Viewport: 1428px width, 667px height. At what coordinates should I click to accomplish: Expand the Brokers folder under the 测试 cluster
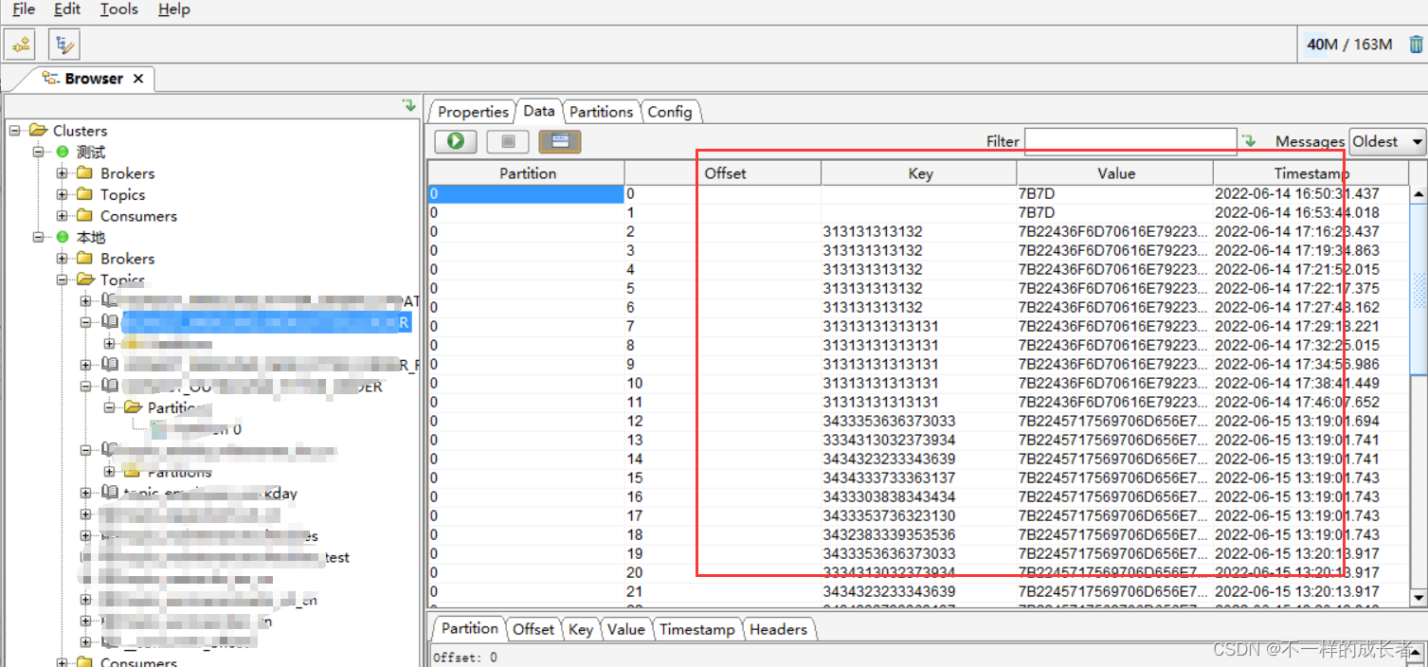(x=61, y=172)
